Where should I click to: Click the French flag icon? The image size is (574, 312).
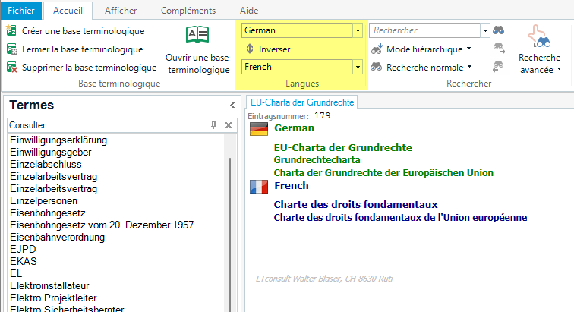(259, 187)
